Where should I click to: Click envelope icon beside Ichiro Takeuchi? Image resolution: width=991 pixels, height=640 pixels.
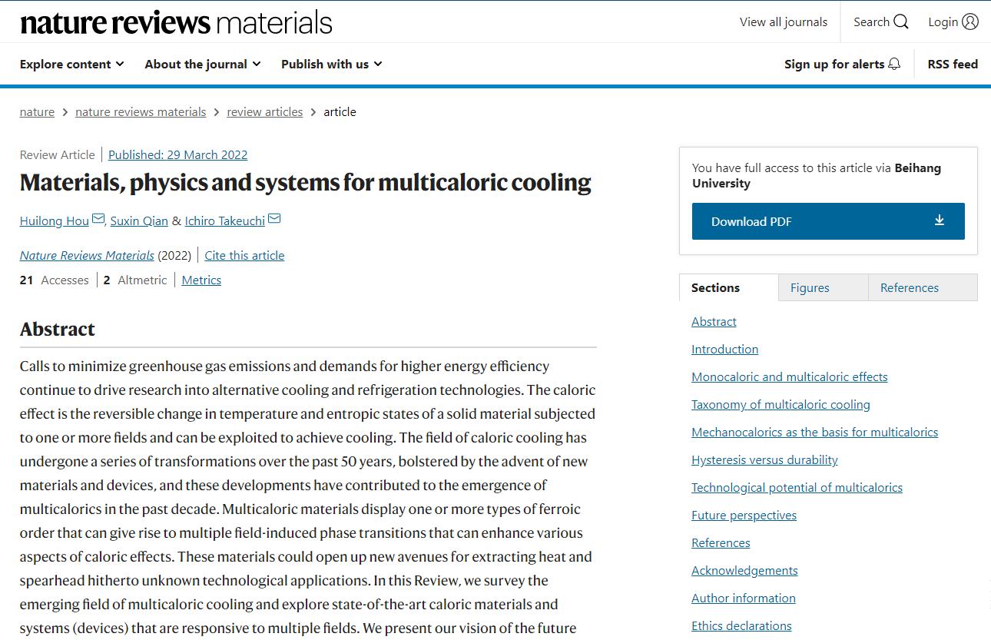[x=274, y=219]
